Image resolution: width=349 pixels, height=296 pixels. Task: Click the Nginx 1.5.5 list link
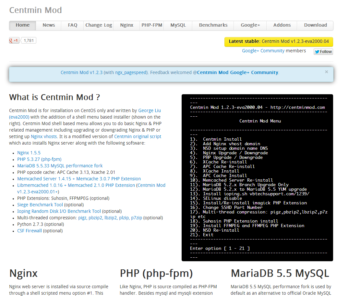click(x=29, y=153)
